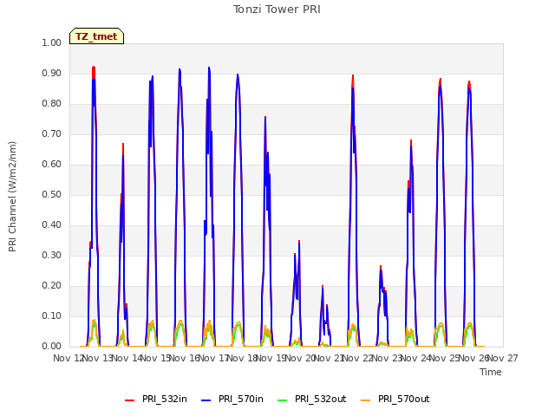Click the red PRI_532in legend swatch
555x416 pixels.
coord(129,400)
